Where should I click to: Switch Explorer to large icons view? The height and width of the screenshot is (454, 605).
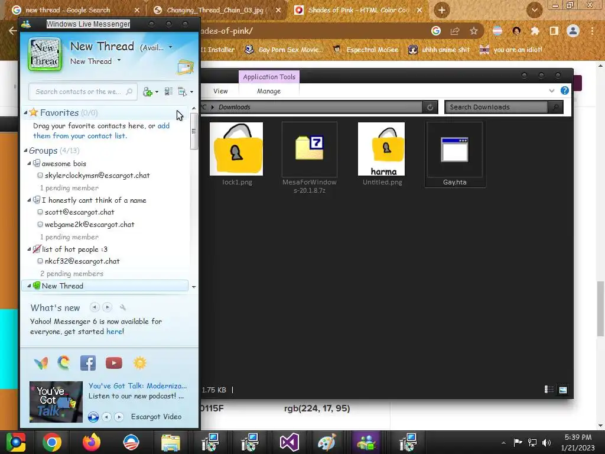tap(563, 390)
